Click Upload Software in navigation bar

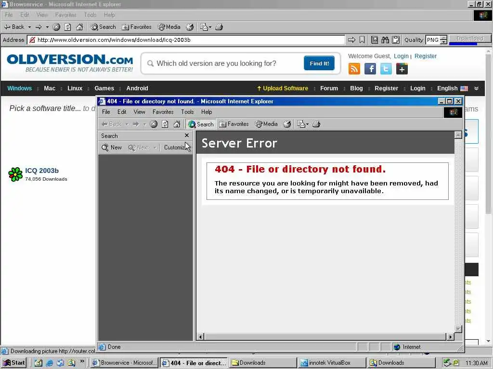coord(282,88)
